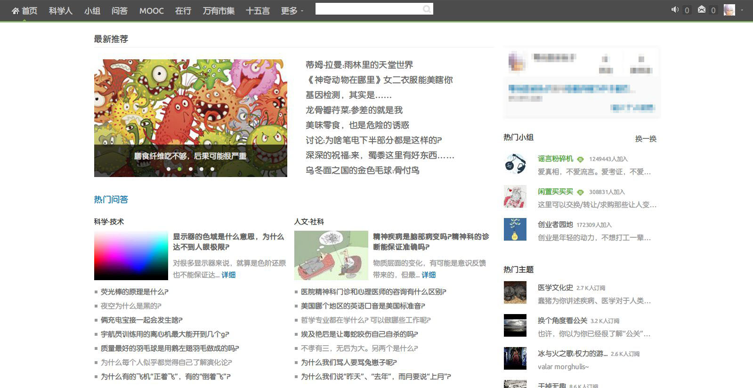Open 俩充电宝接一起会发生啥 question

coord(142,320)
